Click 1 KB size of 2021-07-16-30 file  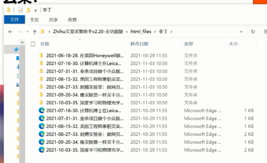[249, 111]
